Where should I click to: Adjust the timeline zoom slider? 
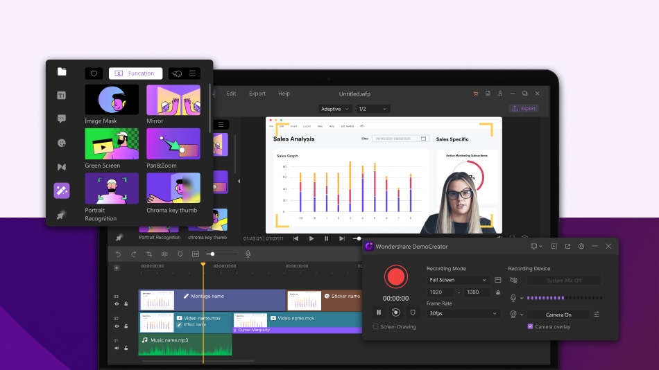pyautogui.click(x=213, y=254)
